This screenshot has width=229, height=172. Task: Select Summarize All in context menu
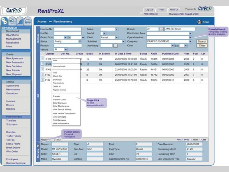(x=59, y=66)
